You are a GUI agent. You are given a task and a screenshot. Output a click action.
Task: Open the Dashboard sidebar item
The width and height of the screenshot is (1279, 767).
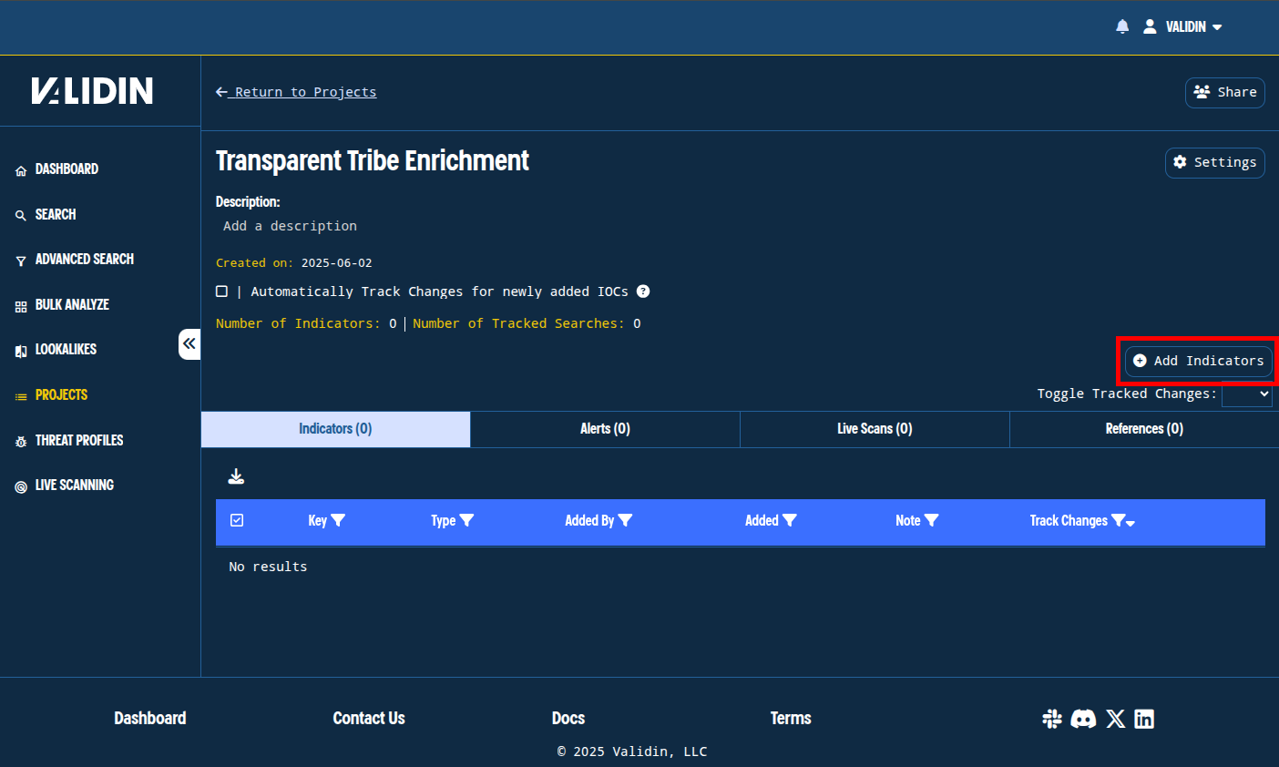tap(56, 169)
